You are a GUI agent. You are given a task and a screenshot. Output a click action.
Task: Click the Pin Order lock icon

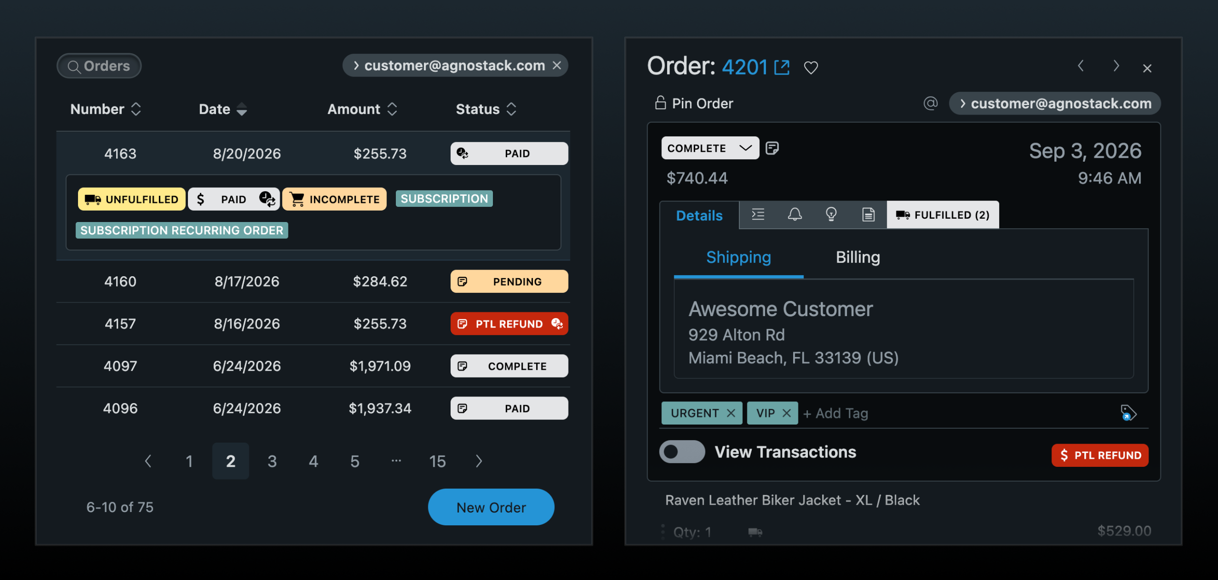(x=660, y=103)
